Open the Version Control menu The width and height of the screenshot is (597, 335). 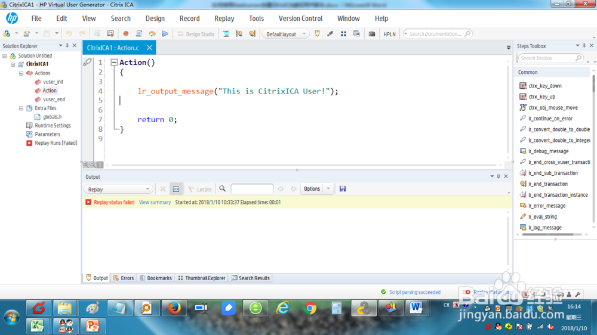tap(300, 18)
